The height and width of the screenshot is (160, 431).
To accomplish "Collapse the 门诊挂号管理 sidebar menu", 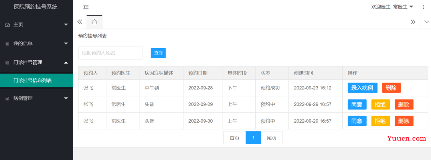I will click(66, 62).
